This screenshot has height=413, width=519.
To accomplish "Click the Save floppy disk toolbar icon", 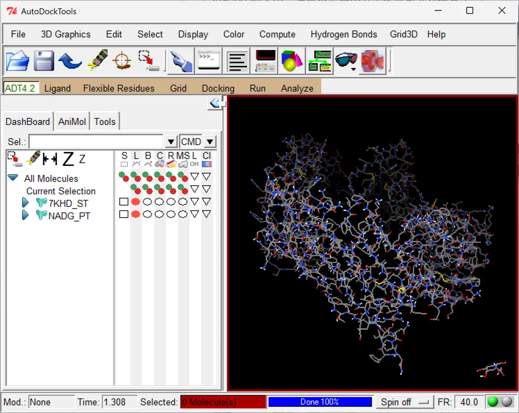I will [x=43, y=61].
